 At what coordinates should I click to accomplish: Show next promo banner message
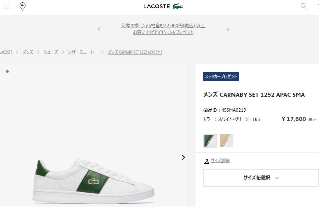[228, 29]
